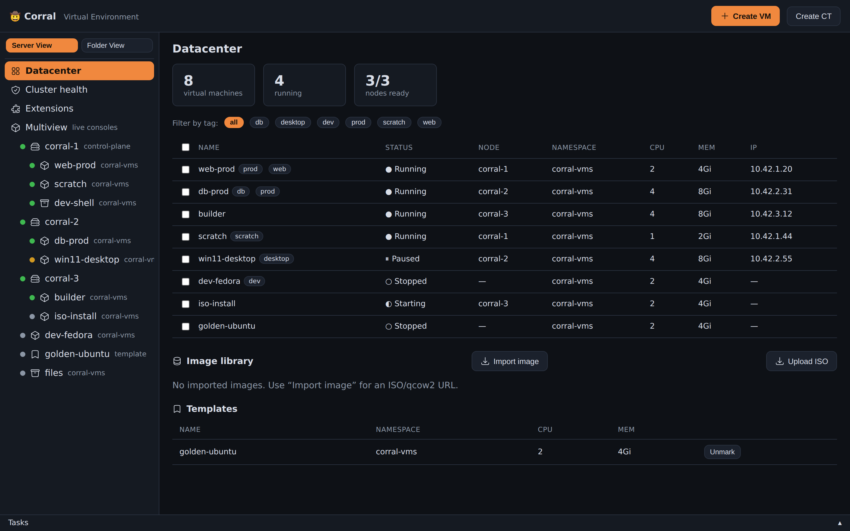The image size is (850, 531).
Task: Click the Corral cowboy logo icon
Action: click(15, 16)
